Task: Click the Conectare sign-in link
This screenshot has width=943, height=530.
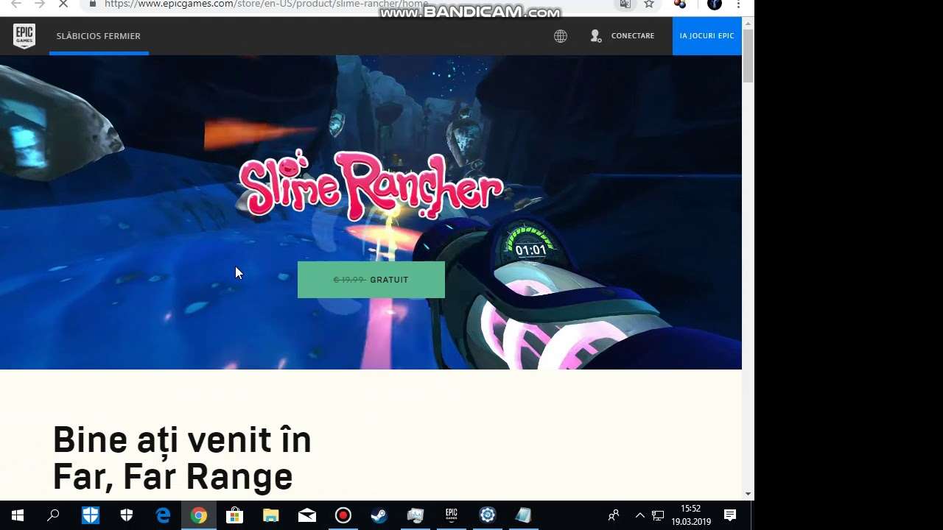Action: point(633,36)
